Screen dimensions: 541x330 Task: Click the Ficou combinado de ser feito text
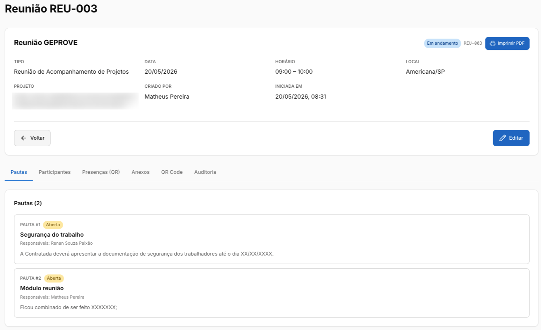click(x=68, y=307)
